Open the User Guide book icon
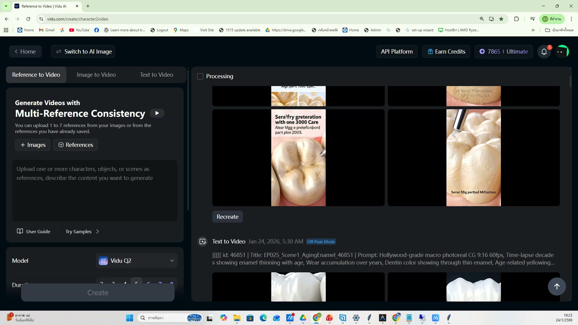The image size is (578, 325). 20,231
